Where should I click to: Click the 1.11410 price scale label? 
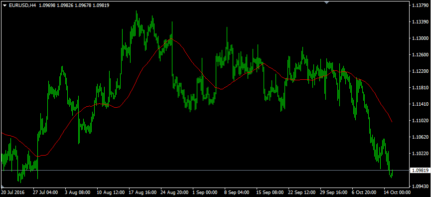(420, 104)
